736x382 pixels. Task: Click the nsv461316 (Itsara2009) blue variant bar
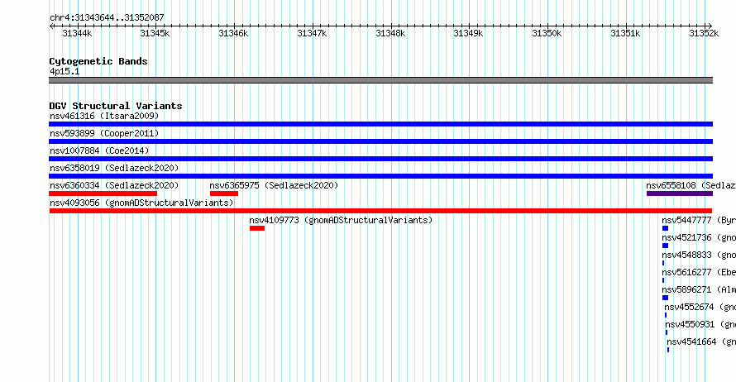pos(380,124)
